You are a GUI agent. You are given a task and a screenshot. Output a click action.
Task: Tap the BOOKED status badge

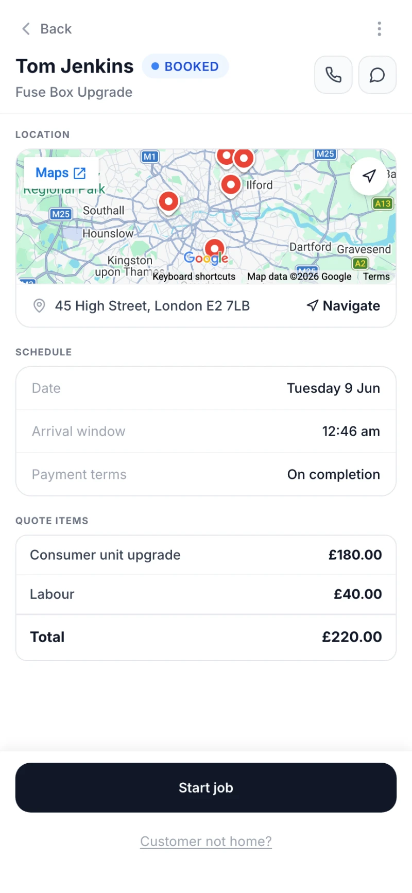click(185, 66)
